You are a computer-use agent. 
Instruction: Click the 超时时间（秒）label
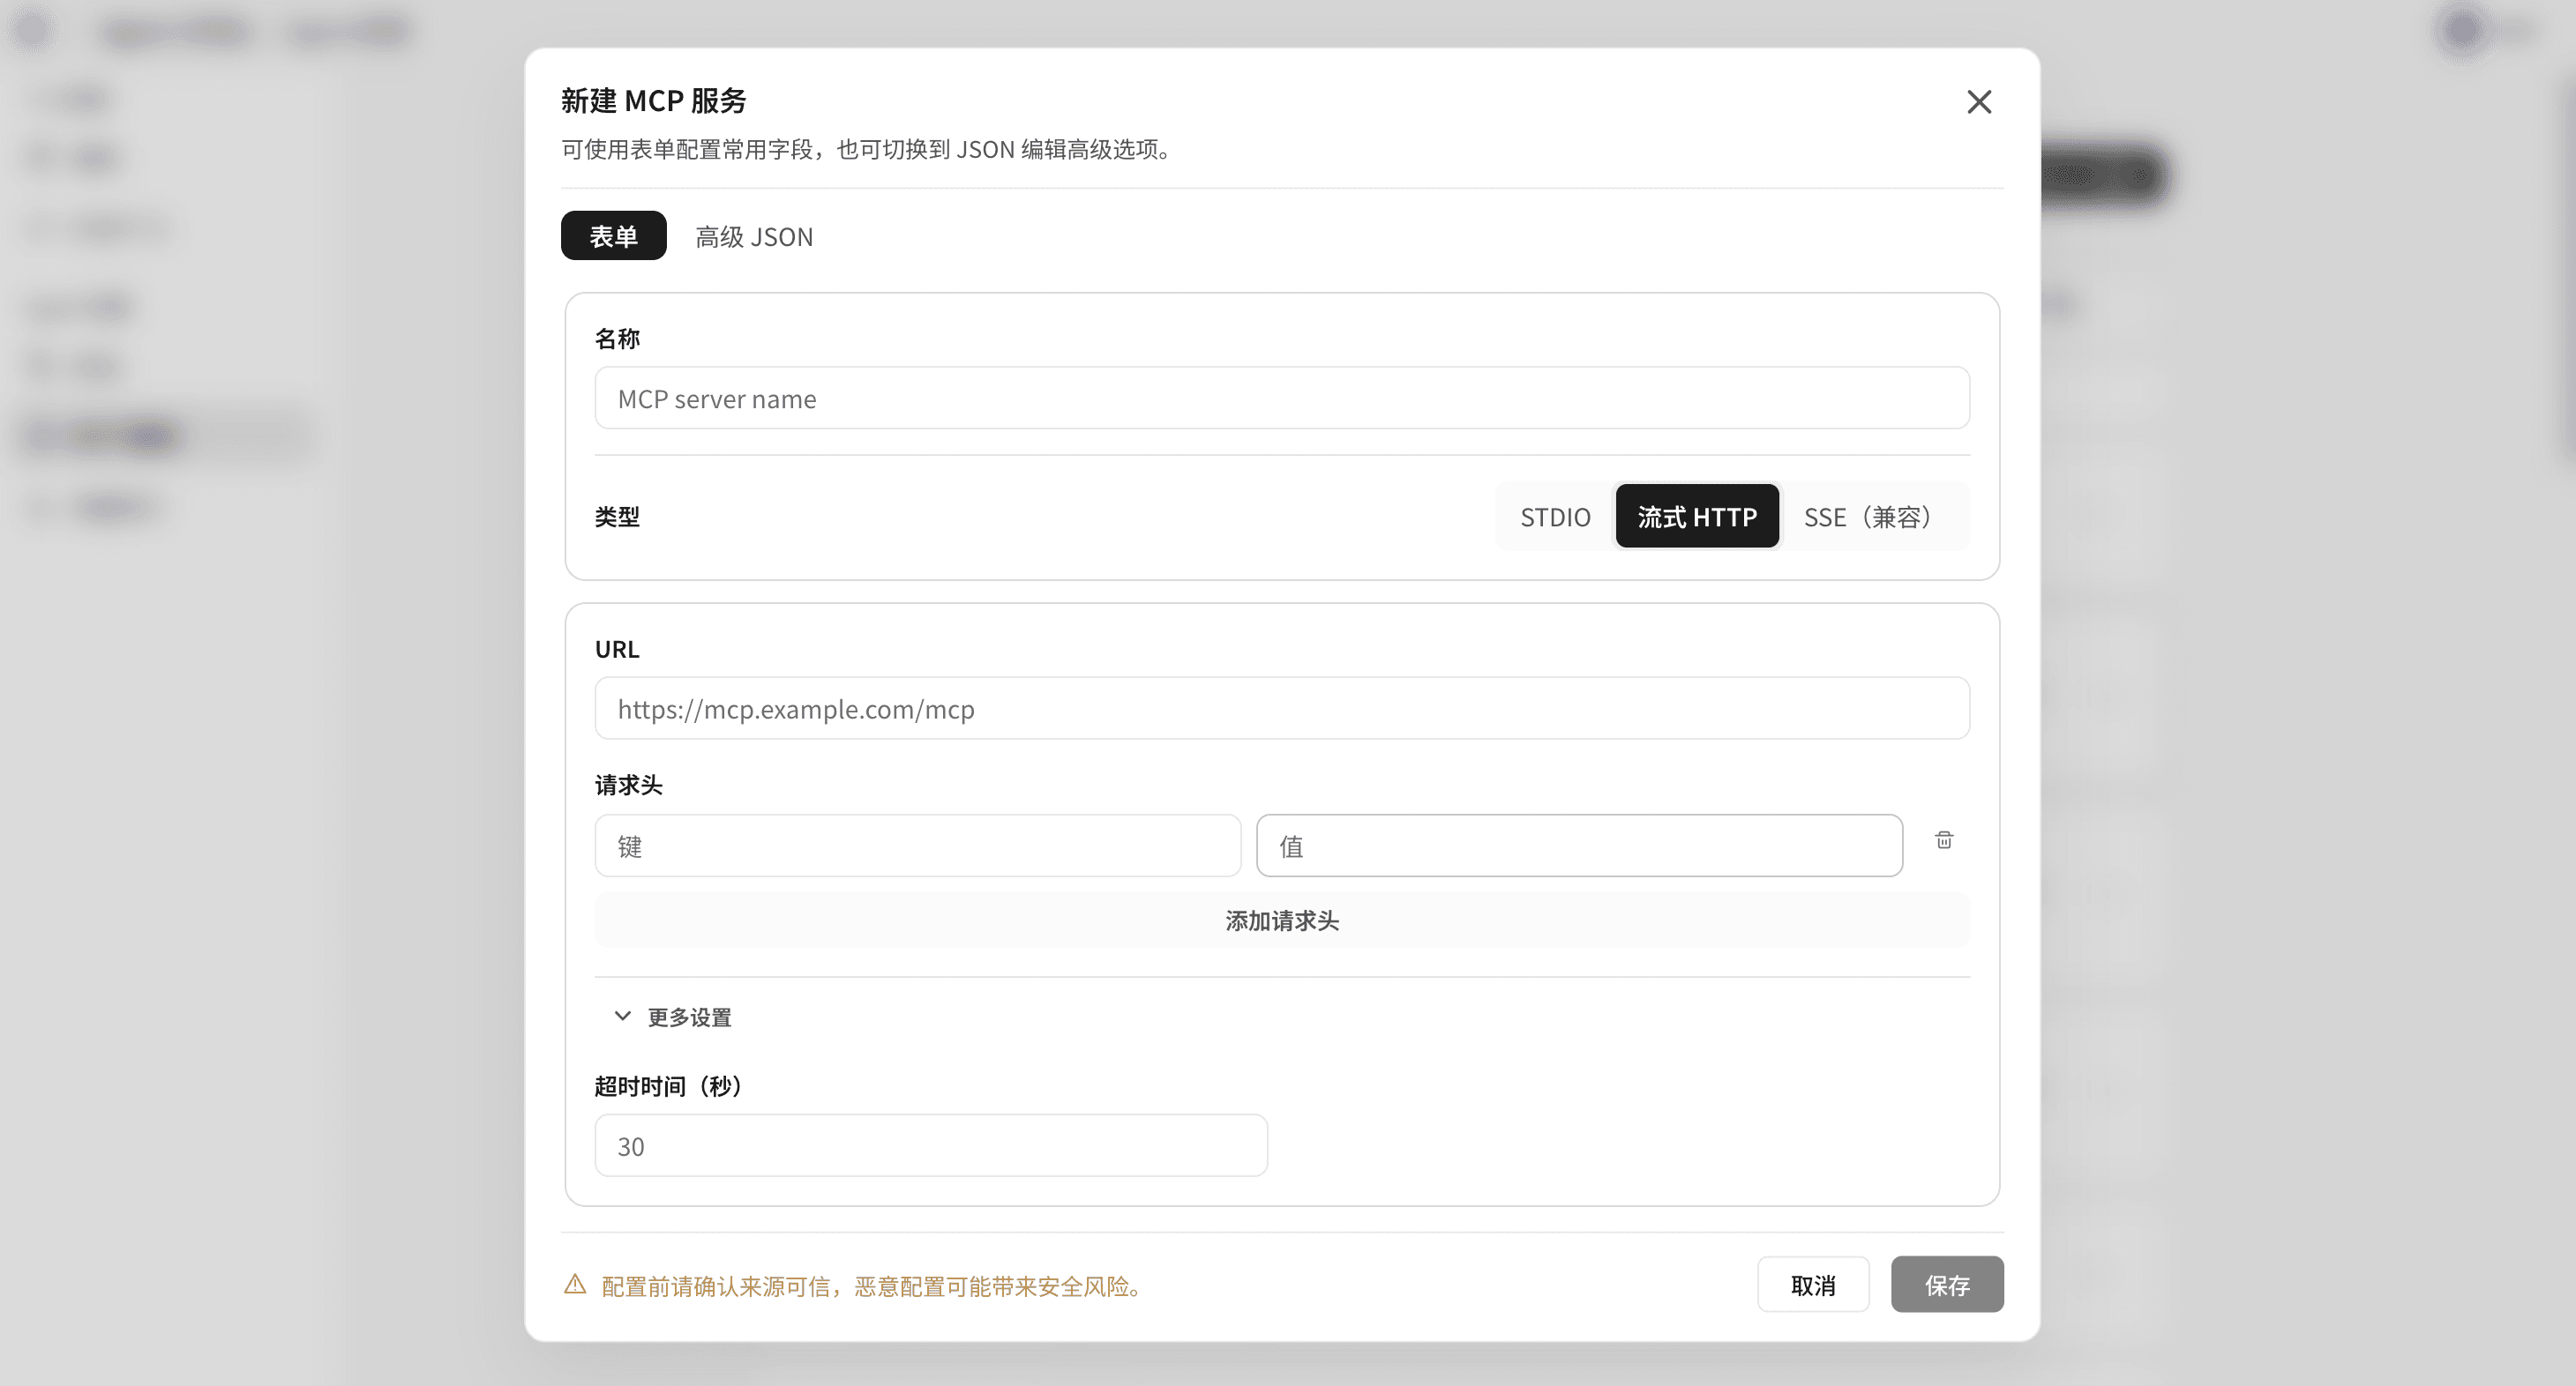tap(671, 1086)
